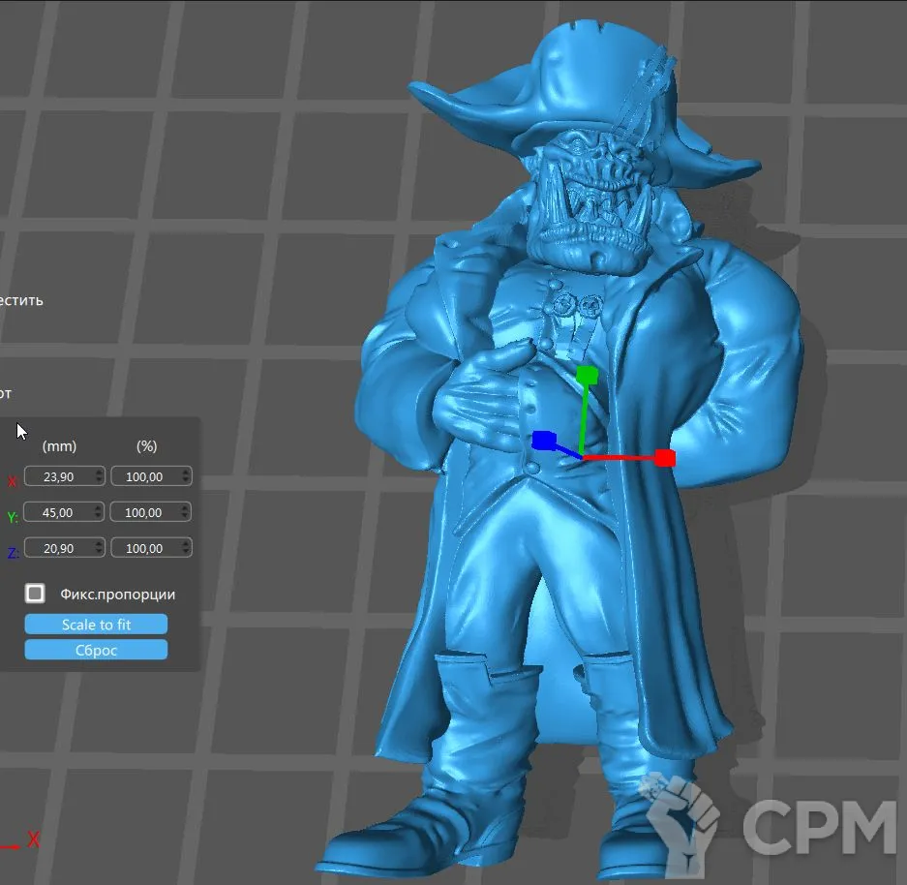The image size is (907, 885).
Task: Click the X mm spinner arrows
Action: (x=98, y=476)
